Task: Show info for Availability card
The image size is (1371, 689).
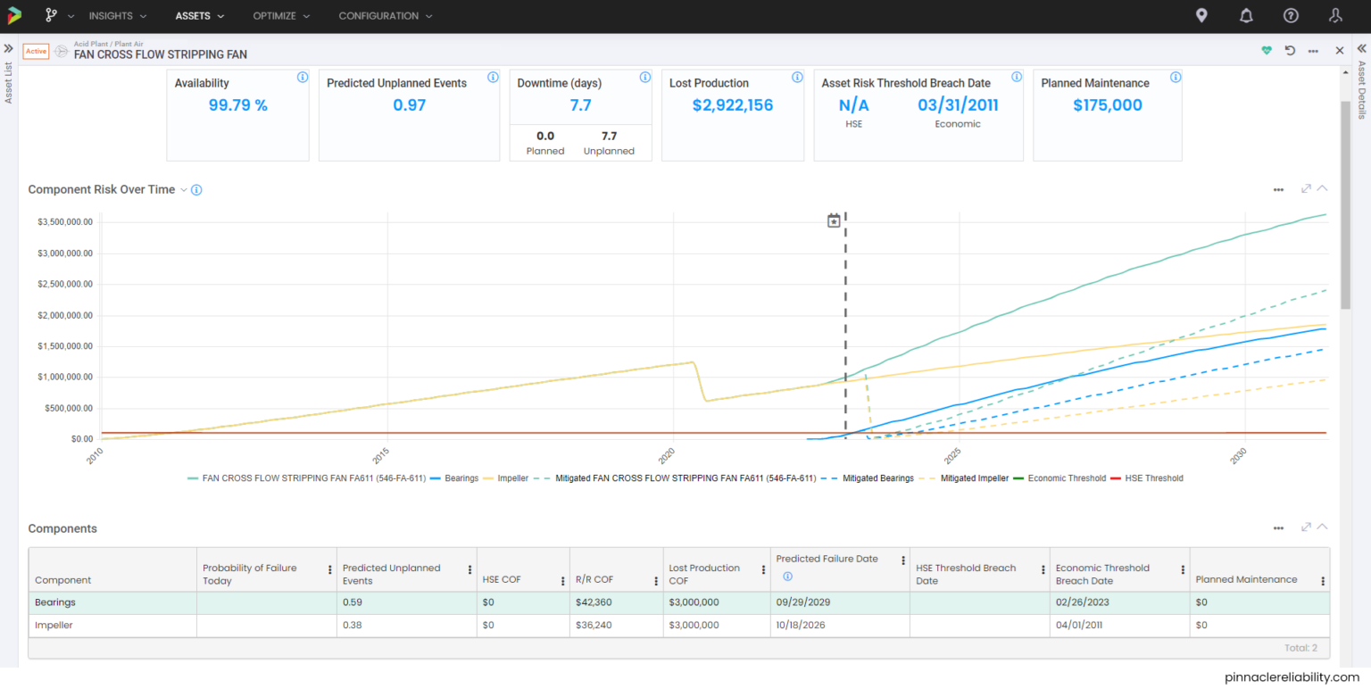Action: 302,78
